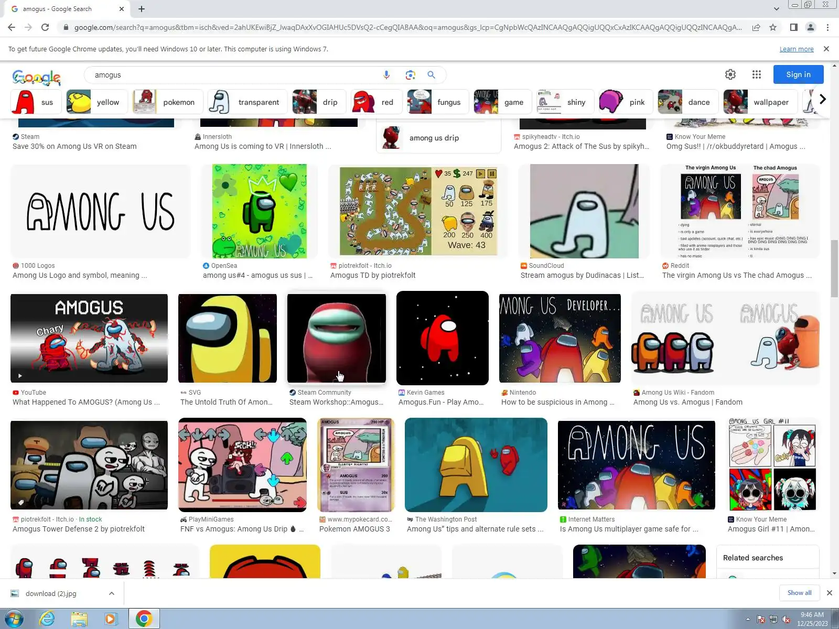Select the "dance" filter chip
The width and height of the screenshot is (839, 629).
point(687,102)
